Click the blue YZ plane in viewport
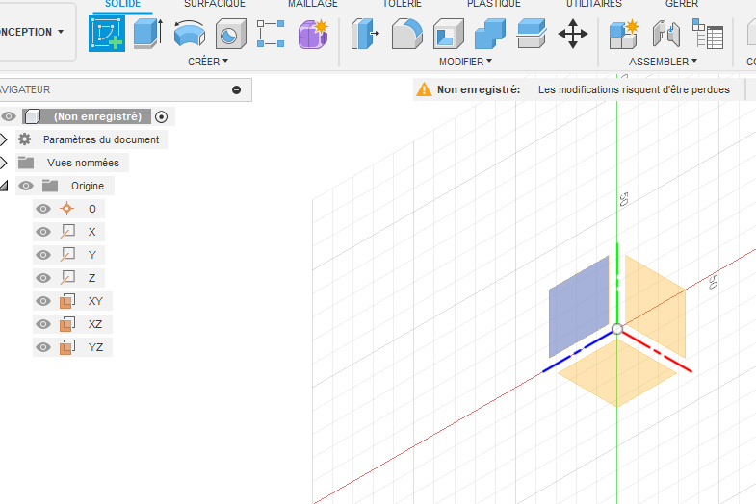756x504 pixels. (x=578, y=308)
